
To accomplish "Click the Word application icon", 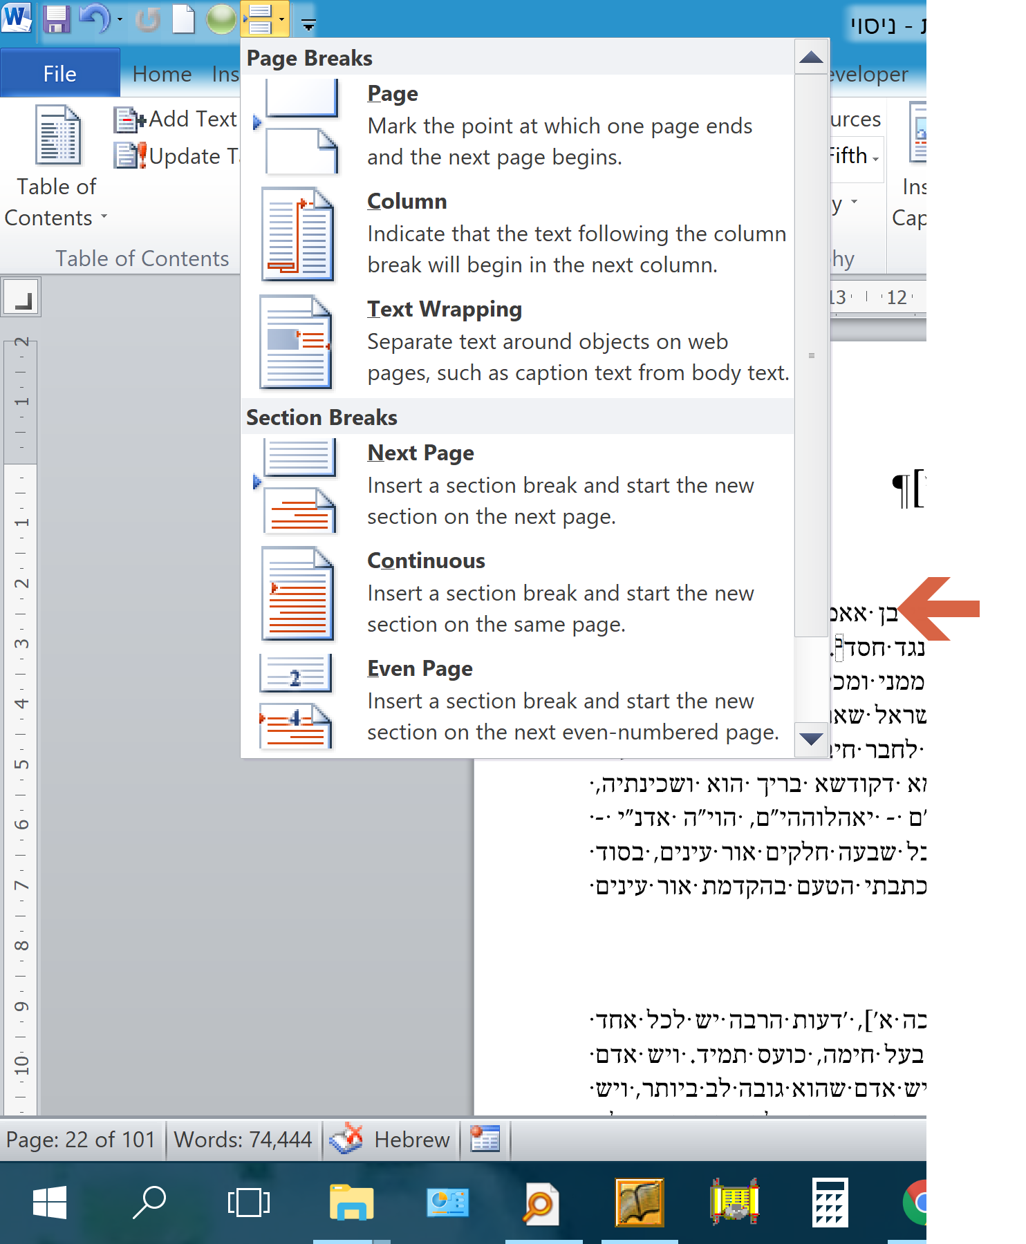I will tap(17, 18).
